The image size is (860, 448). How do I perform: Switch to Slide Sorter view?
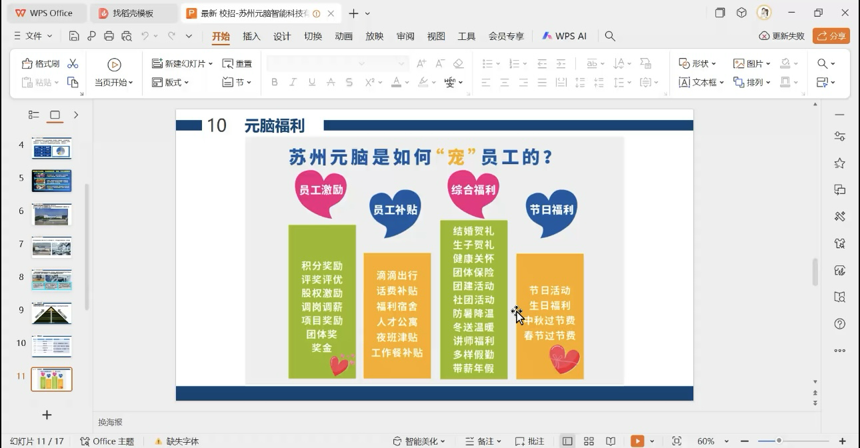click(589, 441)
